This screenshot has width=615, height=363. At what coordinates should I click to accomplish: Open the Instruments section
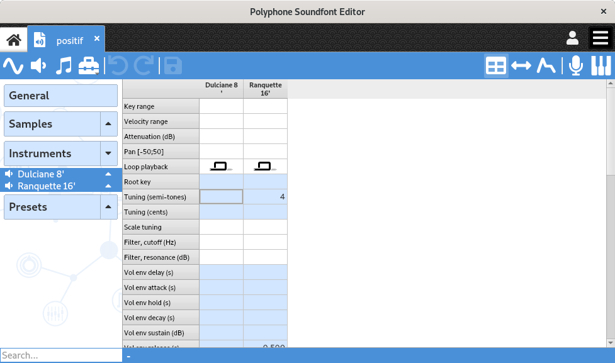click(x=52, y=154)
